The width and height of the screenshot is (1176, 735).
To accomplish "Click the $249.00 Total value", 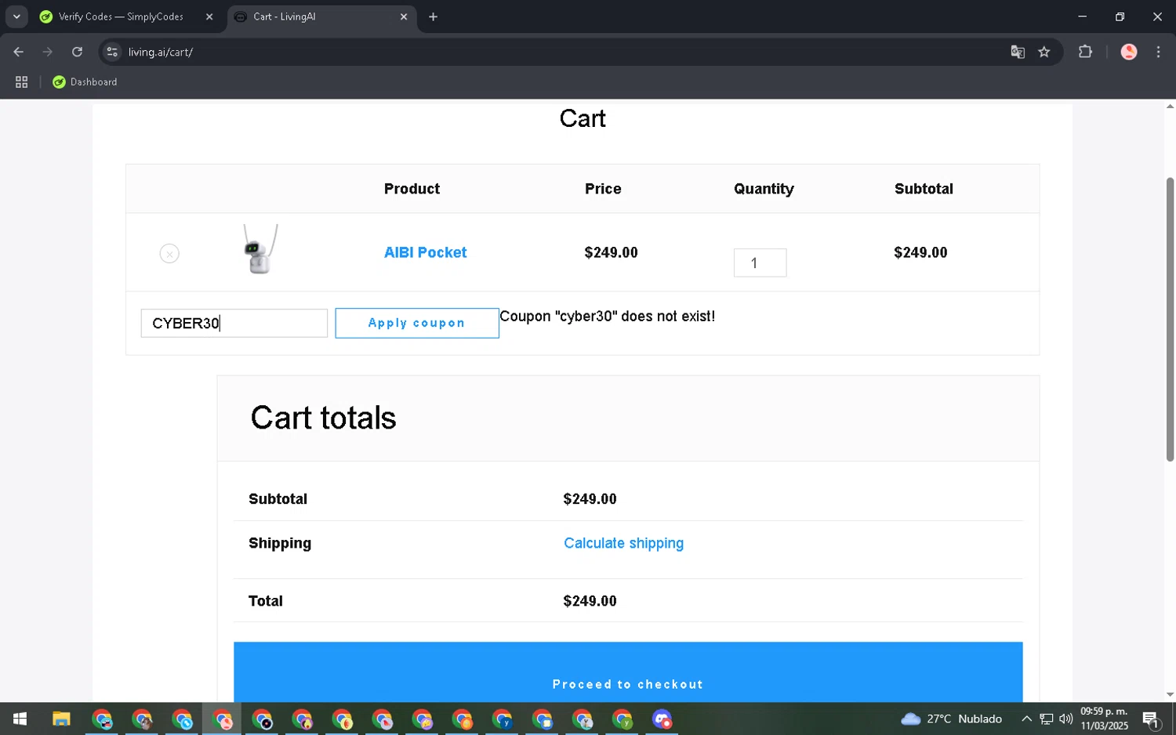I will [x=590, y=601].
